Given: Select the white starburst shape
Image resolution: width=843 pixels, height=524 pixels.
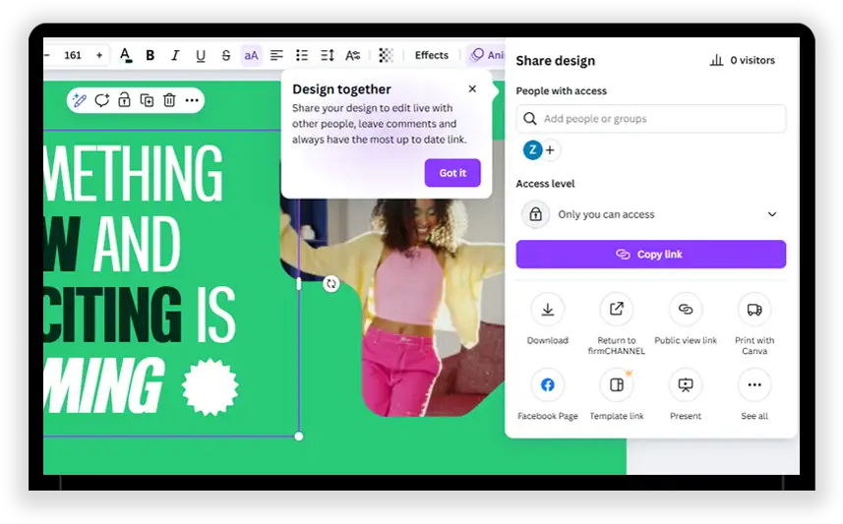Looking at the screenshot, I should tap(210, 387).
